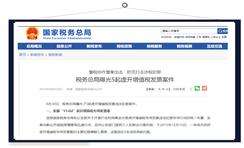This screenshot has height=148, width=244.
Task: Share article via WeChat icon
Action: point(197,89)
